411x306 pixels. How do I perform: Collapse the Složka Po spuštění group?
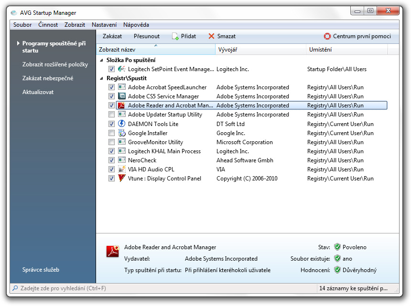point(101,60)
